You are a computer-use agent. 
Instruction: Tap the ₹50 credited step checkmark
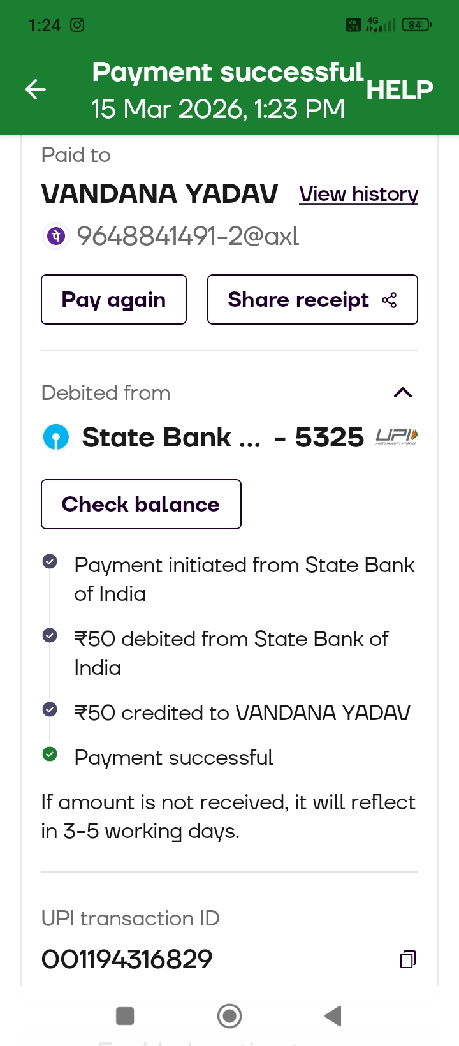pyautogui.click(x=50, y=709)
